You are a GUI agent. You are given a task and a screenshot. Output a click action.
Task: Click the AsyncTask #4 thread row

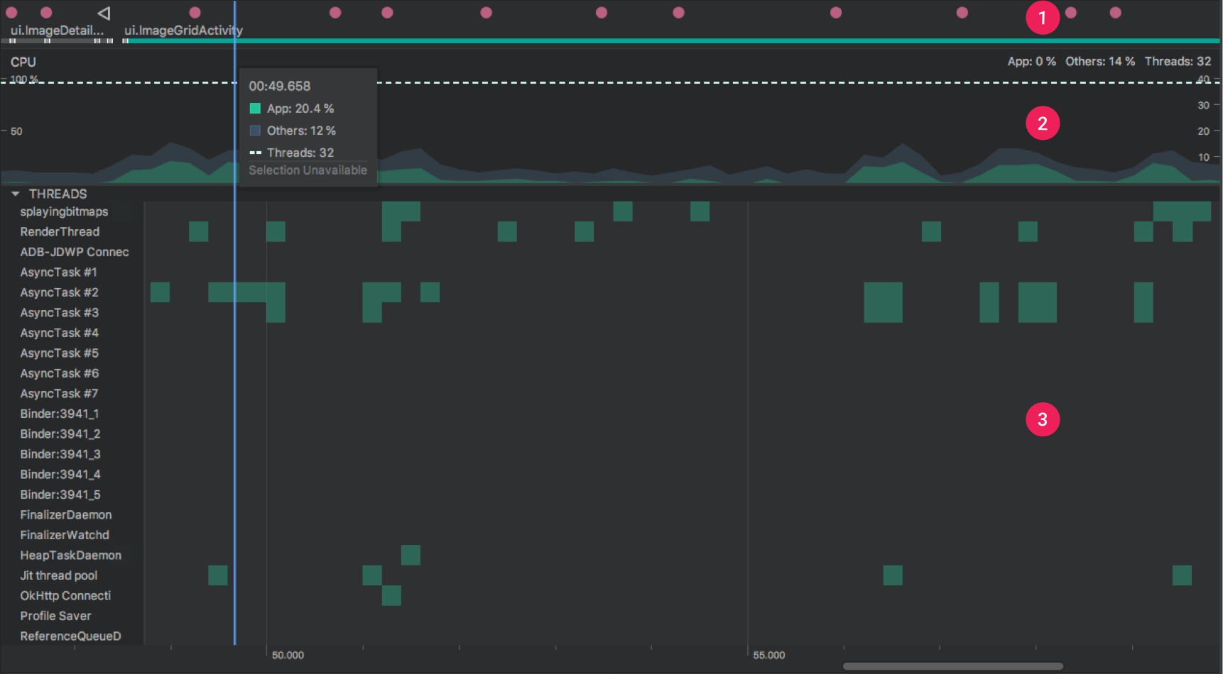[60, 333]
